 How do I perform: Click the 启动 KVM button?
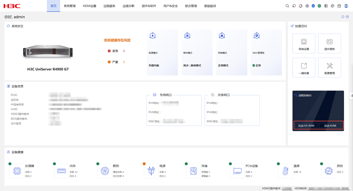click(330, 126)
